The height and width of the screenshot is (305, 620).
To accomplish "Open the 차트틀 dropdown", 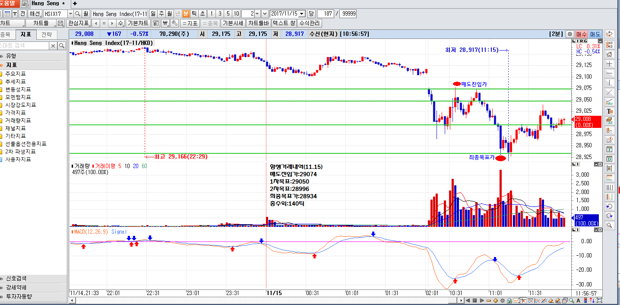I will pyautogui.click(x=41, y=23).
